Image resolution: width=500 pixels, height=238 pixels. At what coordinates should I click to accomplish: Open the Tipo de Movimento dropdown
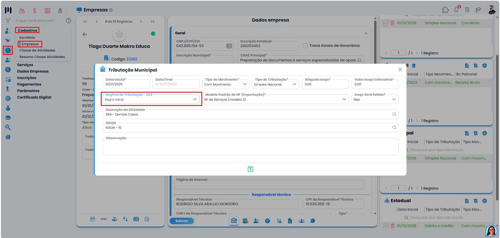[225, 84]
